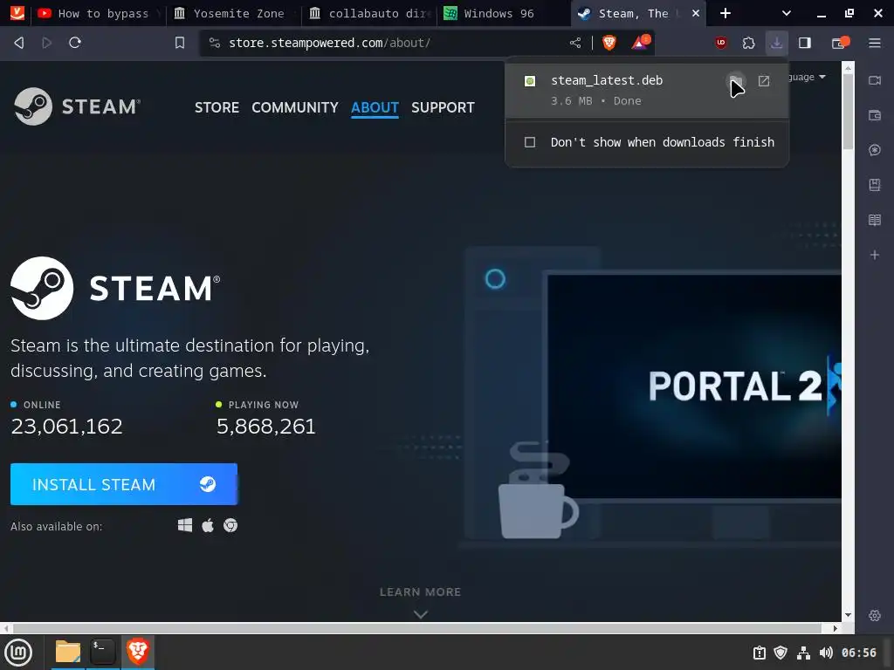Launch the terminal from the taskbar
Viewport: 894px width, 670px height.
[x=103, y=652]
